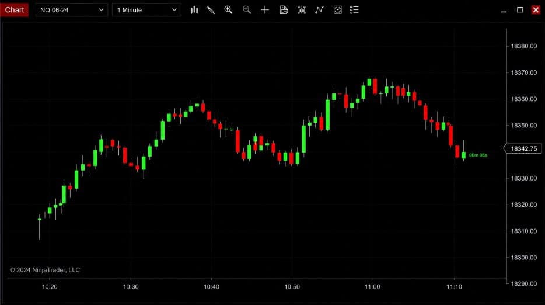Click the 18310.00 price axis label

click(x=523, y=231)
